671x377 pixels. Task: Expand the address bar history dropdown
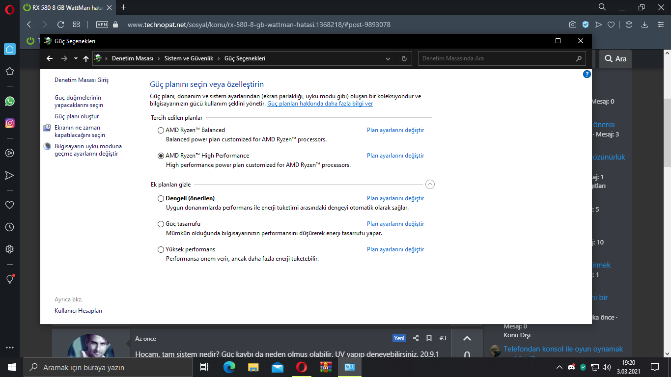[x=388, y=58]
